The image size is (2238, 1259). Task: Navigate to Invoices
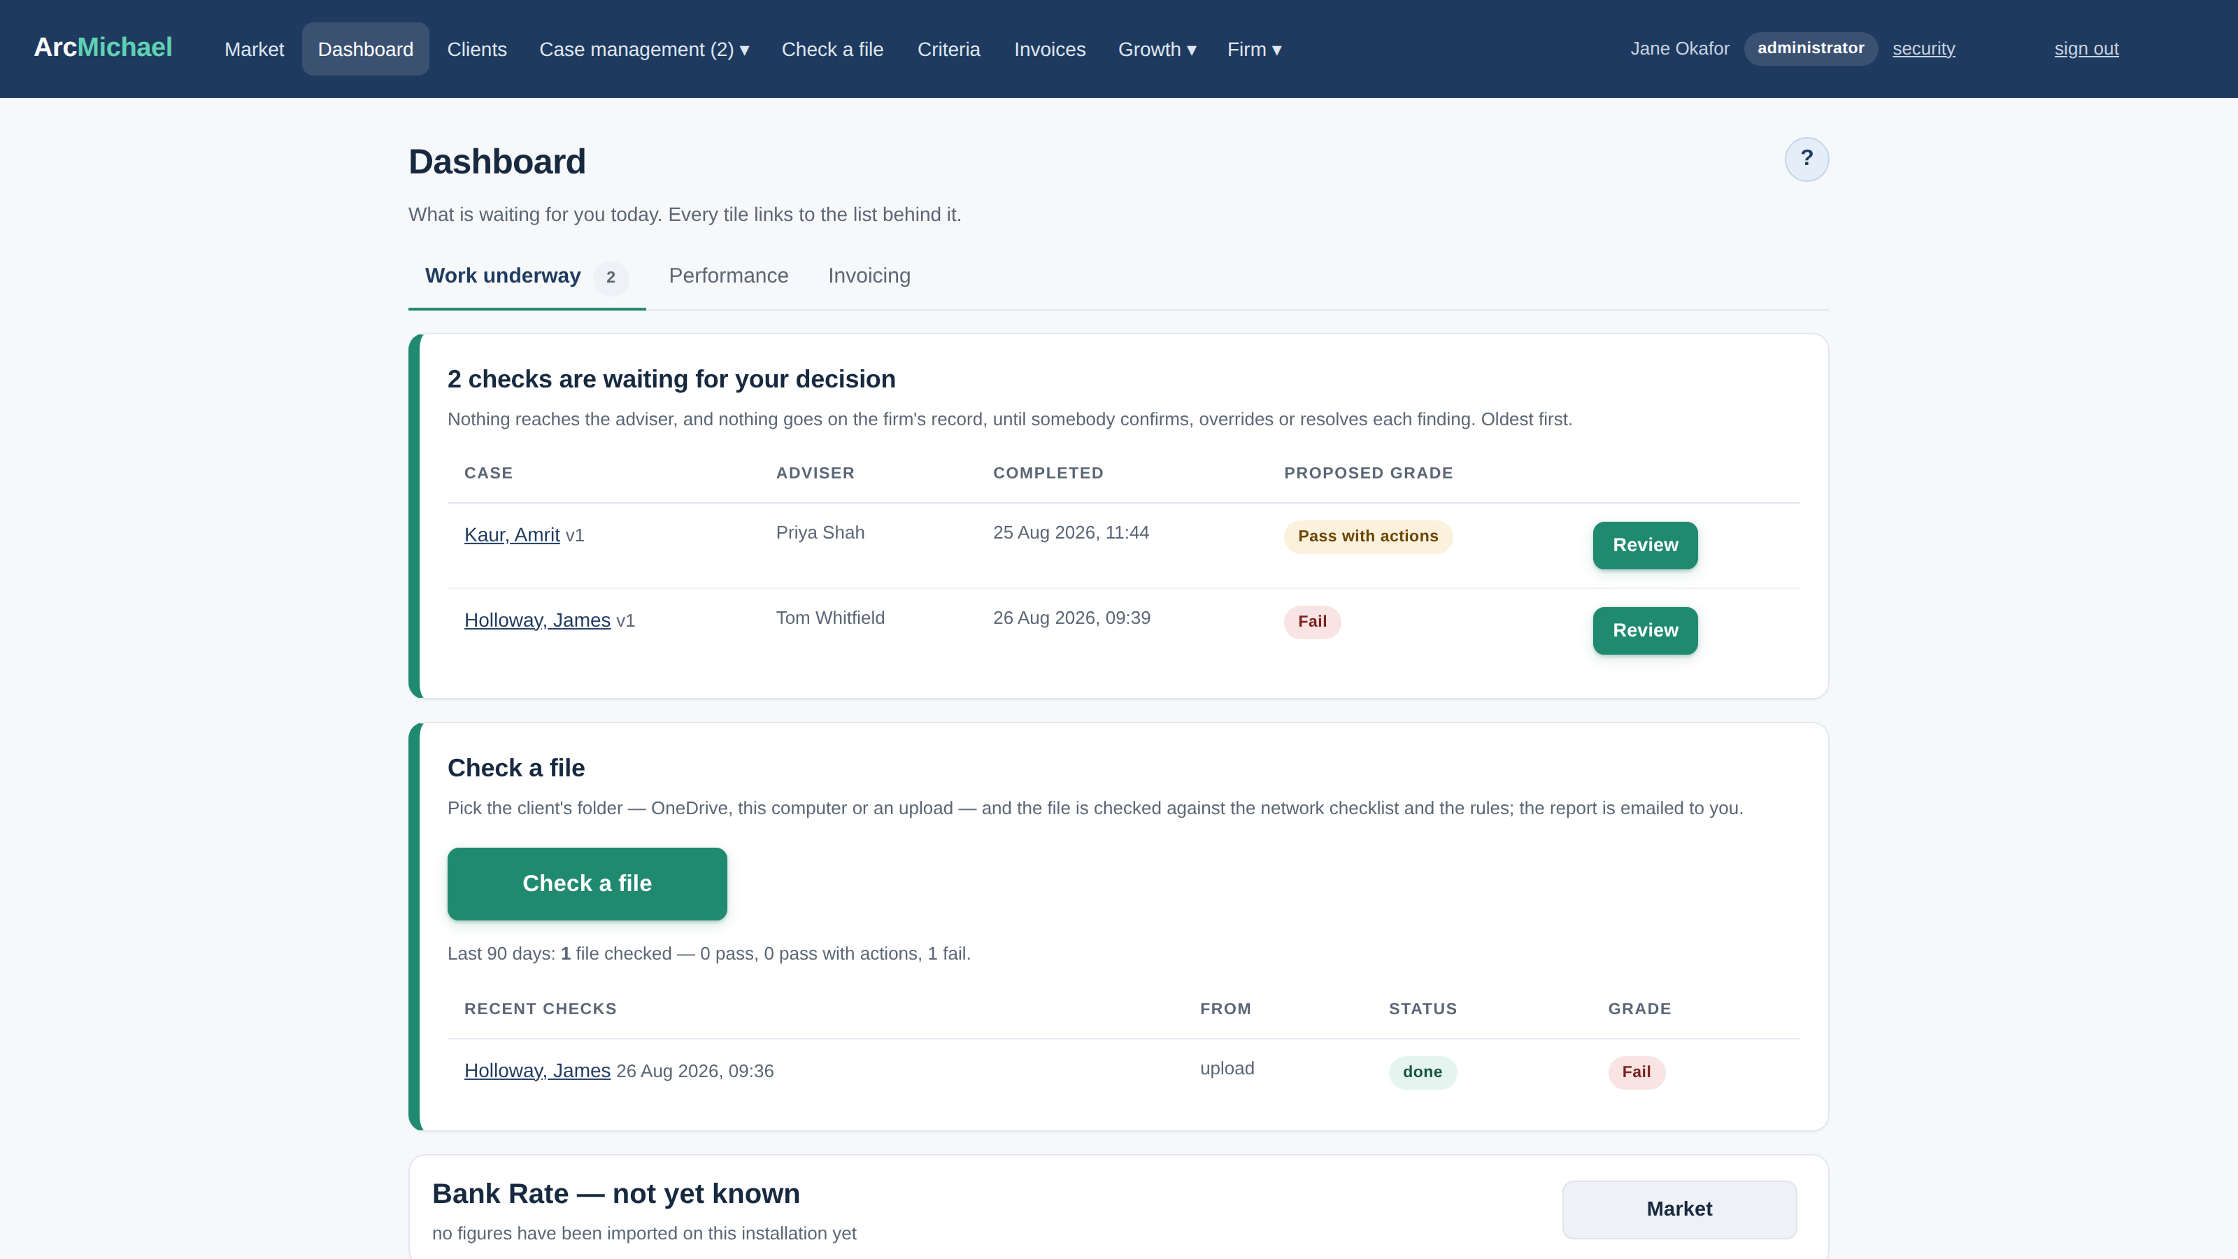coord(1050,50)
